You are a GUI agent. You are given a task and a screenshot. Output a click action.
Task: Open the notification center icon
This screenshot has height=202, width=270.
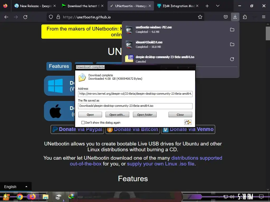point(261,197)
